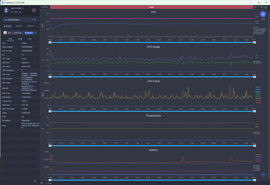Open the folder icon in the top bar
Viewport: 270px width, 185px height.
(262, 7)
